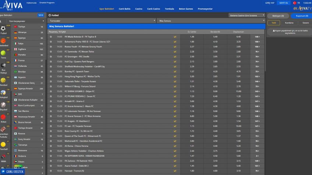312x175 pixels.
Task: Select the Futbol sport icon
Action: (x=3, y=29)
